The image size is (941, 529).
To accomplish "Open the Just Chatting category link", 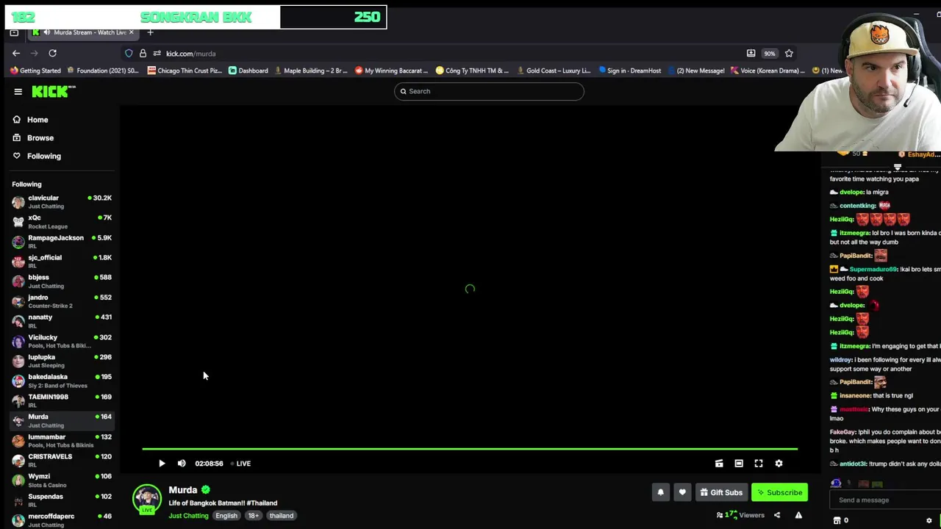I will tap(189, 516).
